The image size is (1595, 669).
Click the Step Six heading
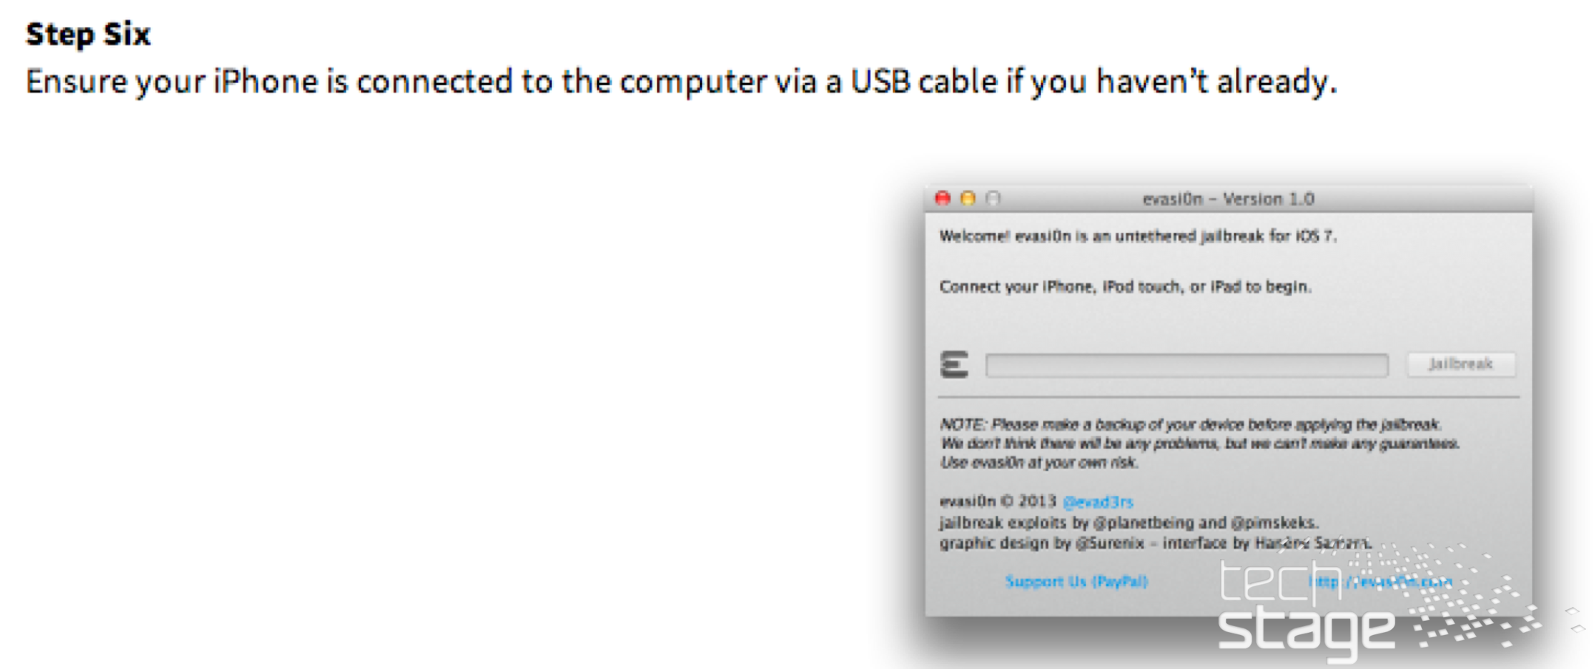pyautogui.click(x=88, y=34)
